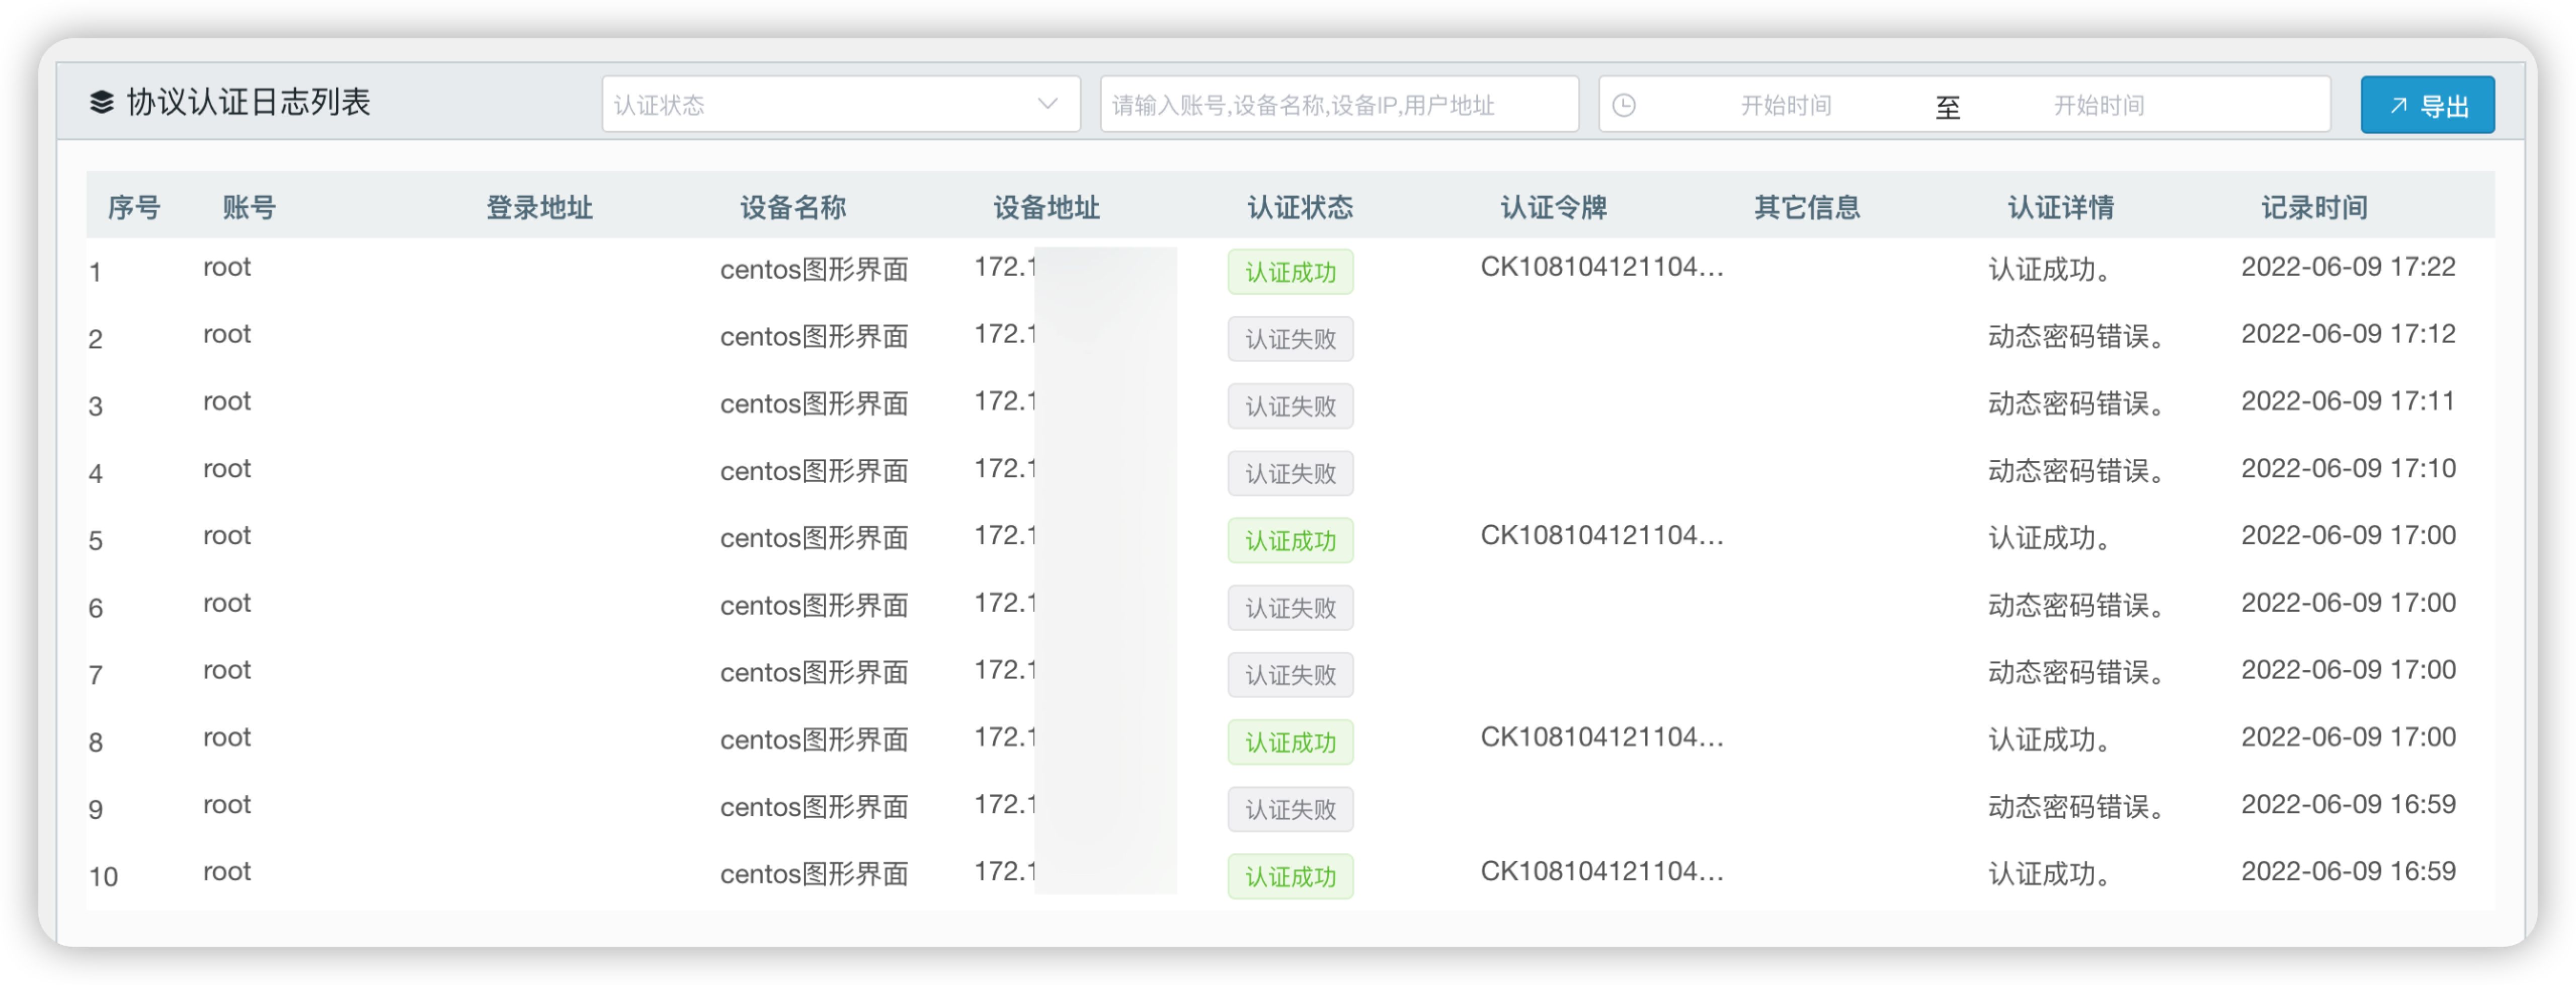
Task: Click the 导出 export button
Action: point(2427,104)
